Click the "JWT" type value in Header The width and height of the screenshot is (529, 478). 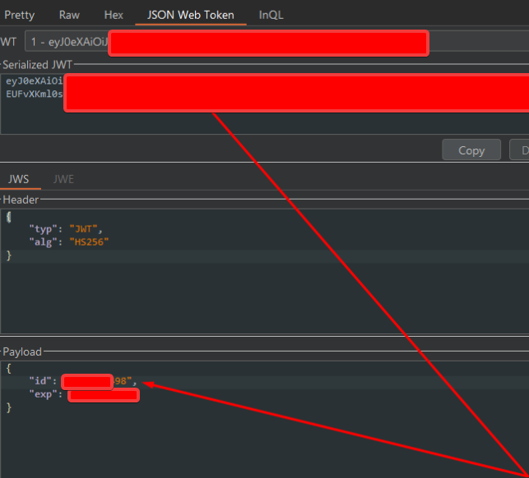click(86, 228)
